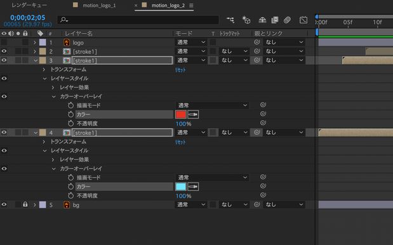393x245 pixels.
Task: Click parent pick whip of logo layer
Action: point(256,42)
